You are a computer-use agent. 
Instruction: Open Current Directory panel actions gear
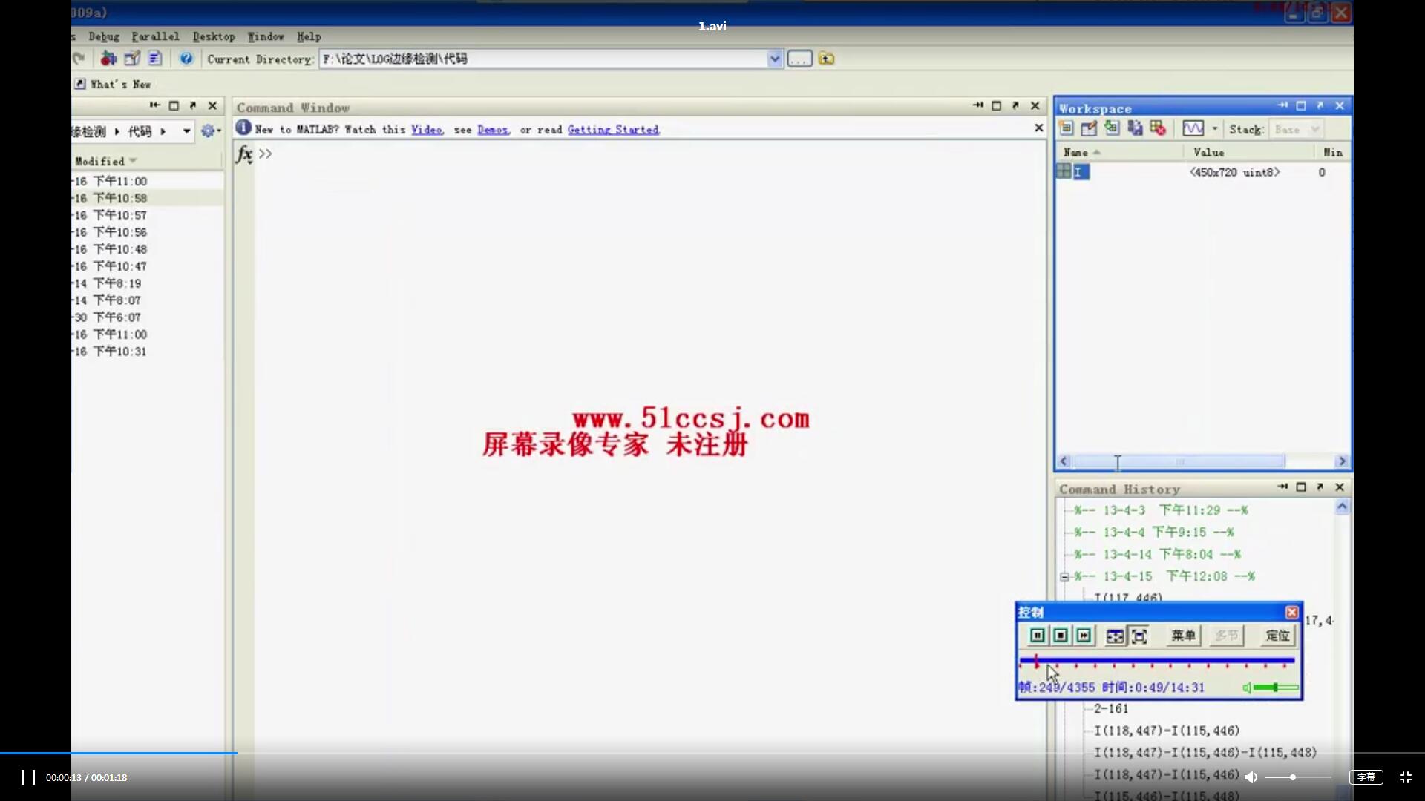[x=211, y=131]
